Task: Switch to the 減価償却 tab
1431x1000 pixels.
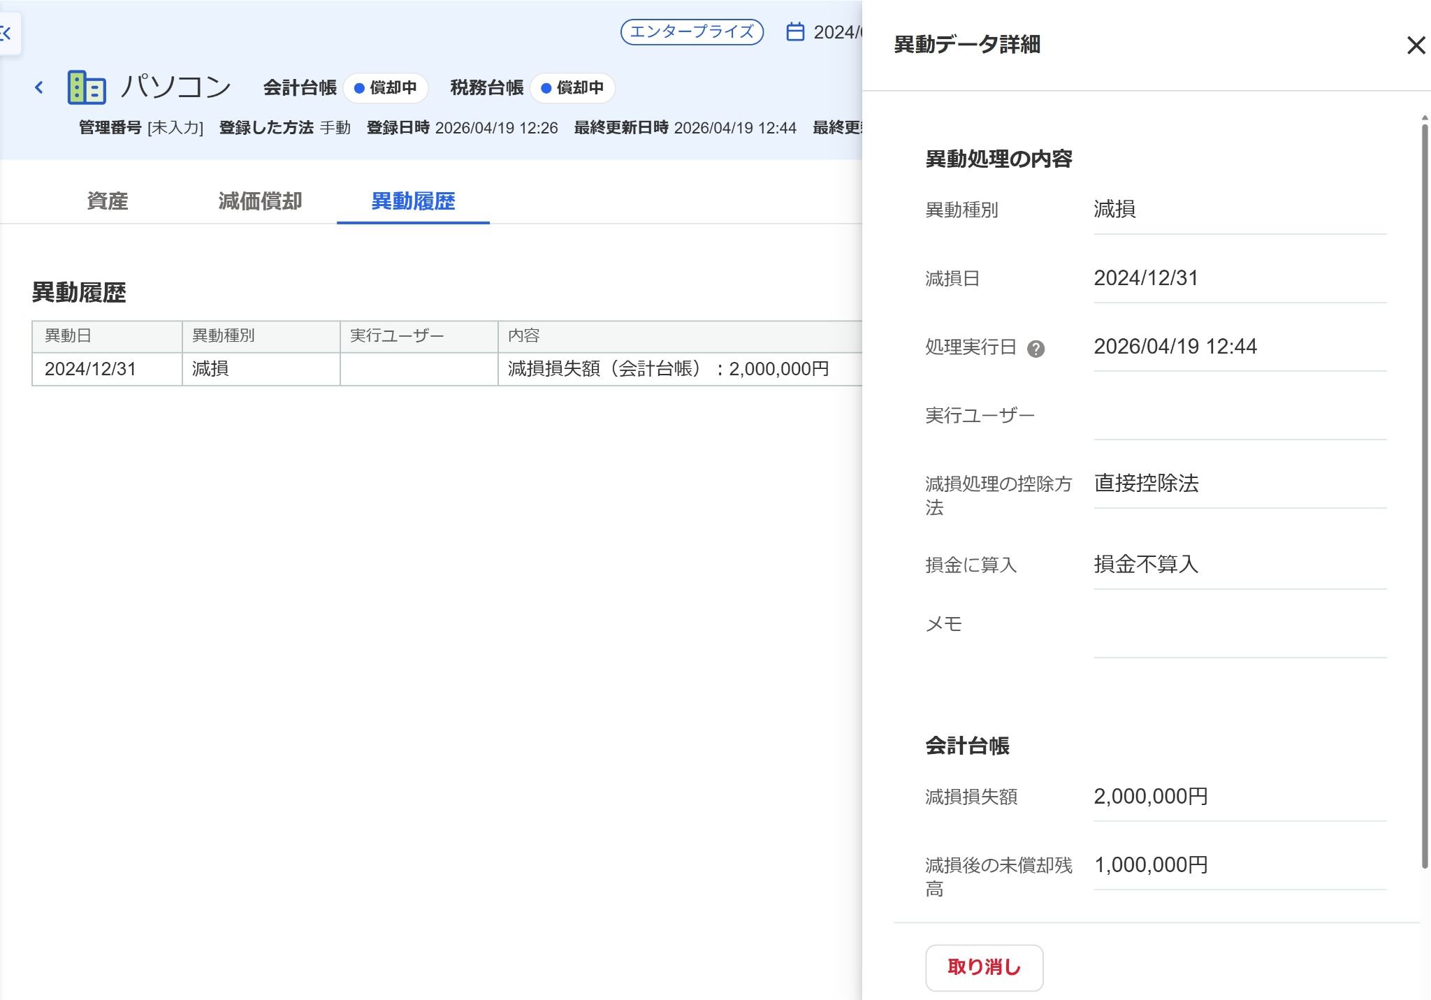Action: (x=260, y=201)
